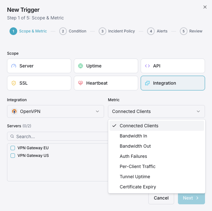Collapse the Metric dropdown chevron
212x211 pixels.
tap(198, 111)
